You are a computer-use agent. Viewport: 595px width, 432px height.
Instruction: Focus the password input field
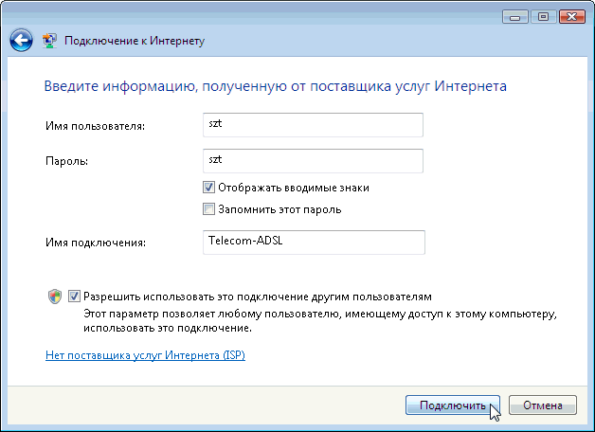(x=313, y=161)
